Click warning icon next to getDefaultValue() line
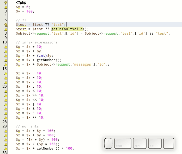Viewport: 182px width, 154px height. 5,29
